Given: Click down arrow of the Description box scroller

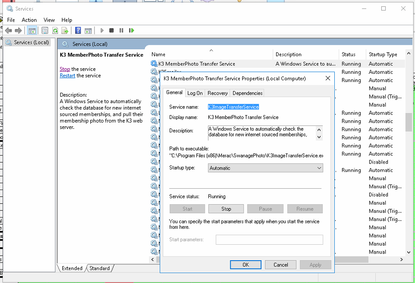Looking at the screenshot, I should coord(319,137).
